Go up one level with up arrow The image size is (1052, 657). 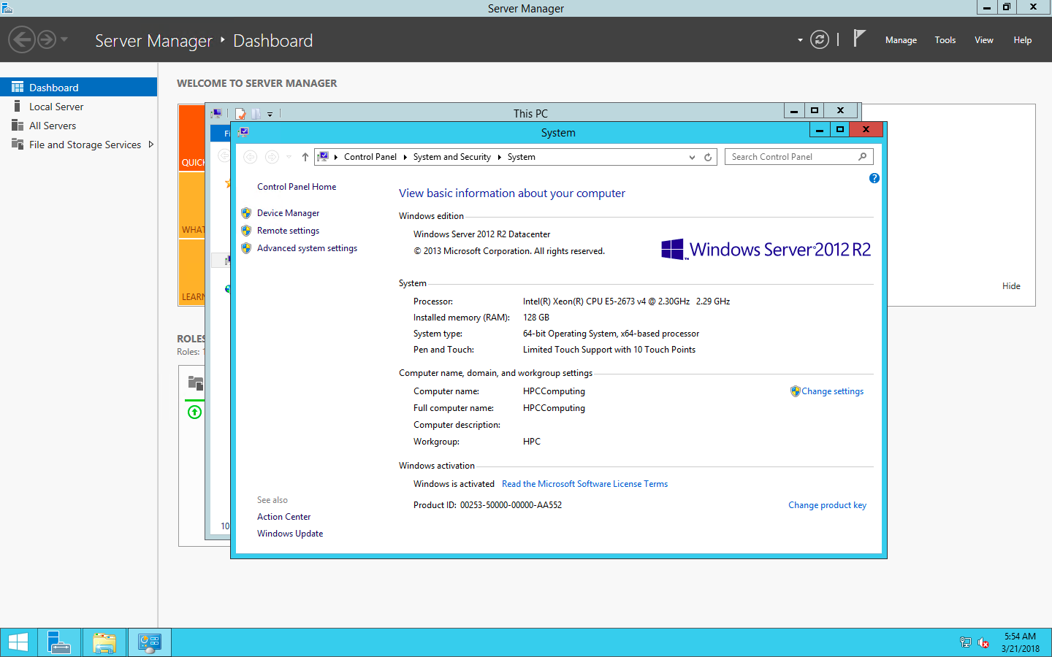tap(305, 157)
